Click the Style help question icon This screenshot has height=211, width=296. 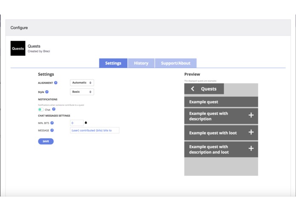click(x=47, y=92)
